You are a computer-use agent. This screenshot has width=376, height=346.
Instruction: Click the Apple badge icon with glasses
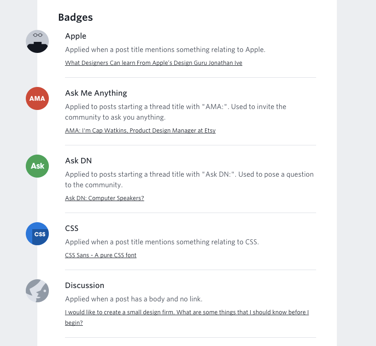coord(37,41)
